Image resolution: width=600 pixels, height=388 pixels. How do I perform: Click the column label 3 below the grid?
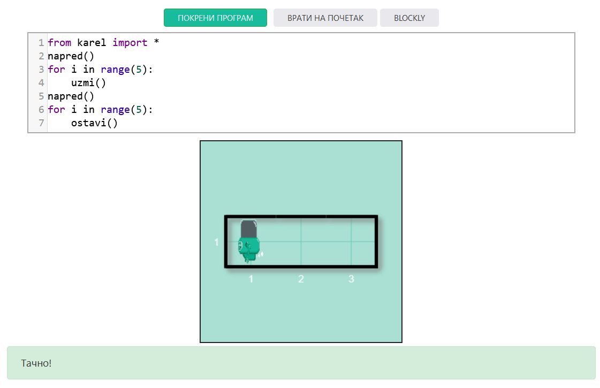[351, 279]
